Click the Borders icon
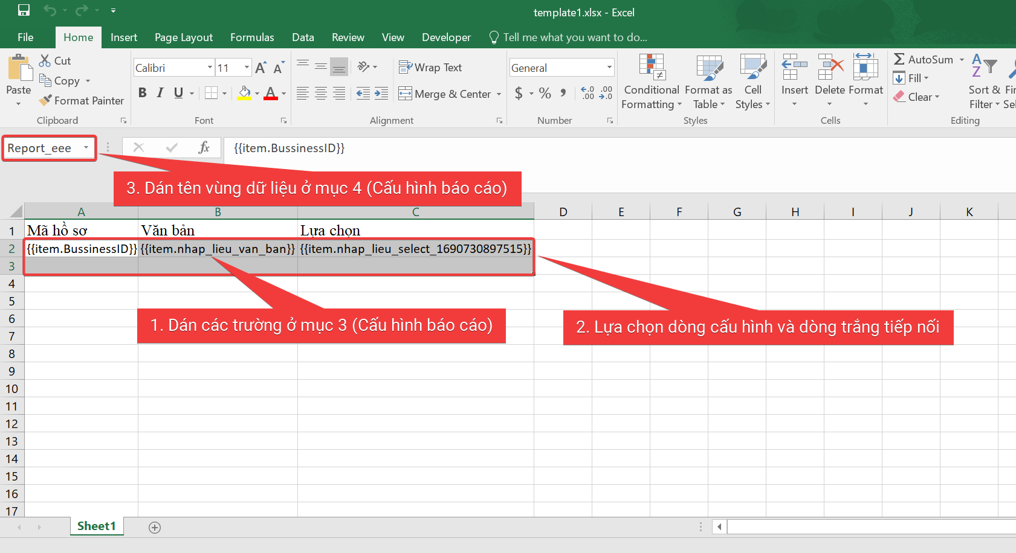 click(211, 93)
